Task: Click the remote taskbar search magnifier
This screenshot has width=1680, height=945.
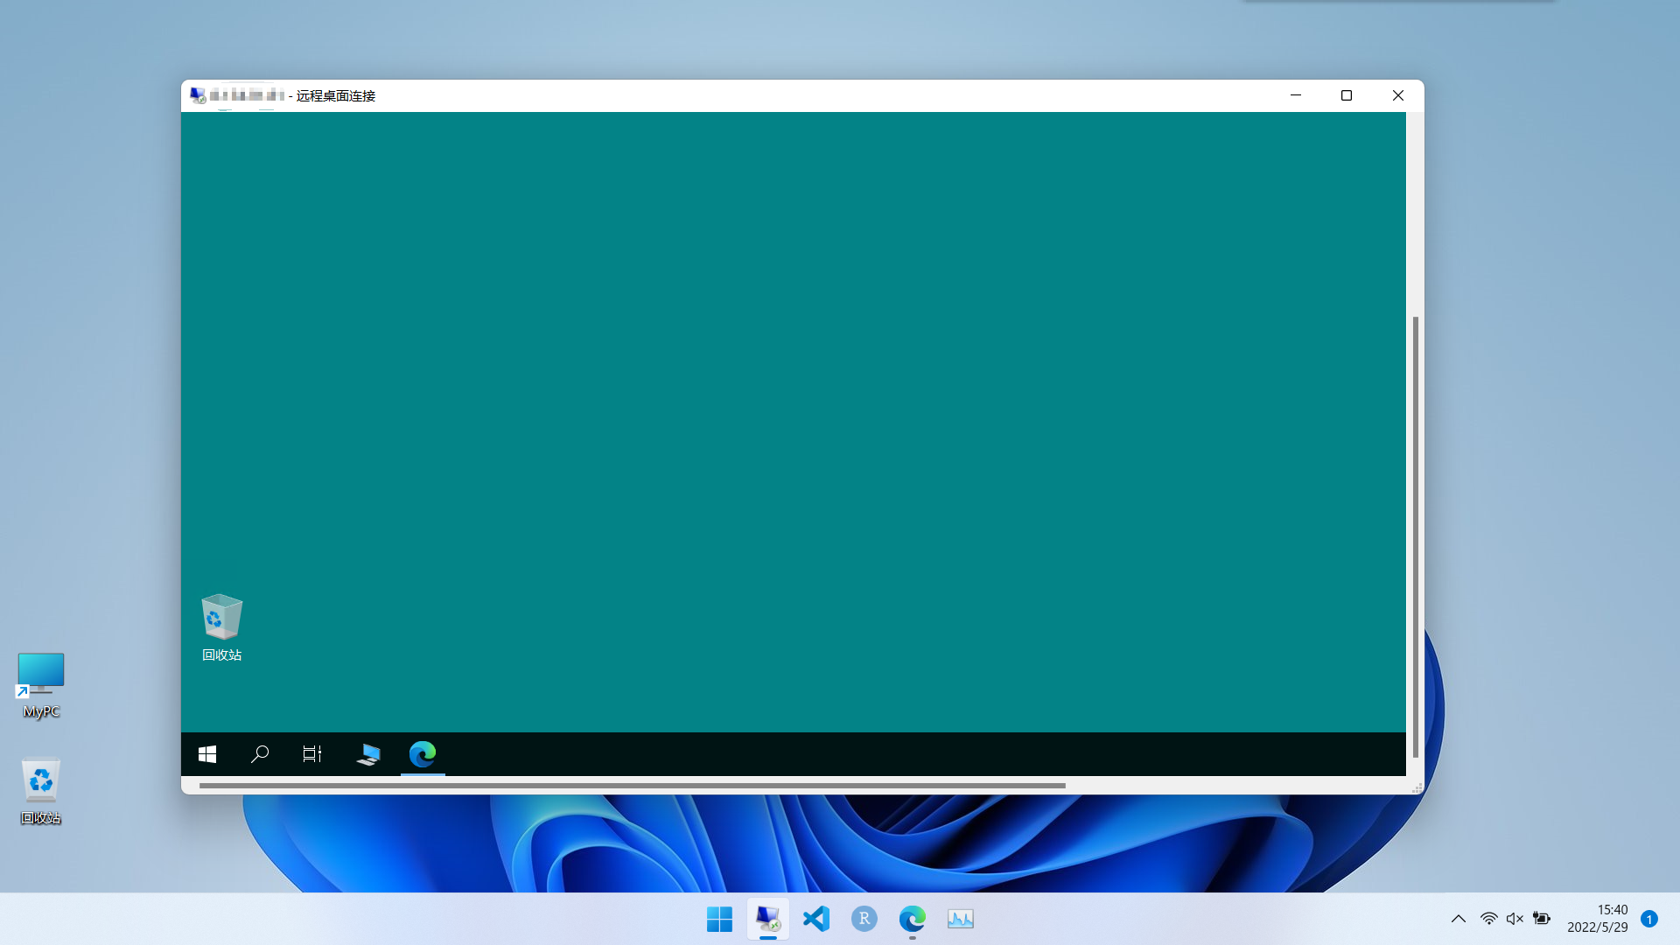Action: [x=259, y=754]
